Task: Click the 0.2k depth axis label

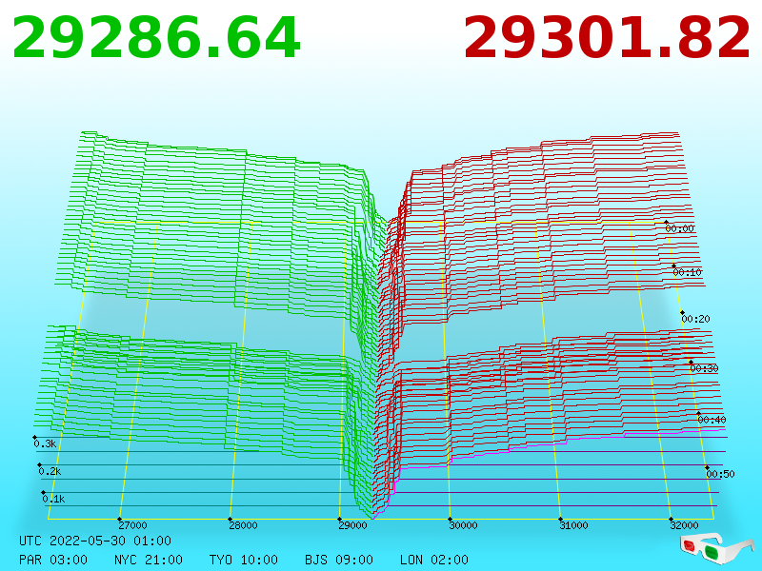Action: 50,471
